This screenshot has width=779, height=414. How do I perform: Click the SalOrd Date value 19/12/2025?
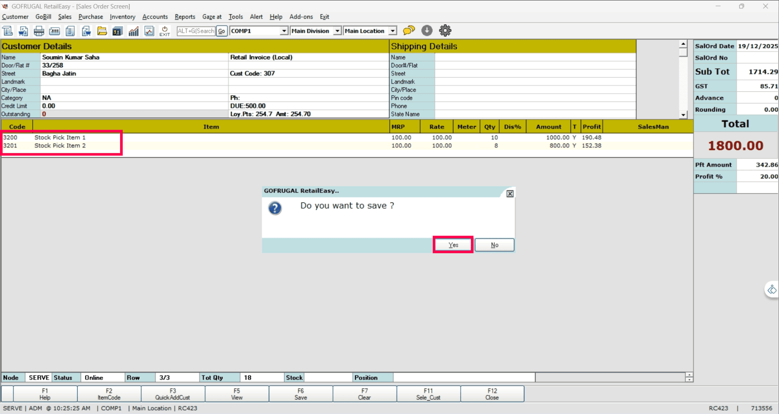[758, 46]
